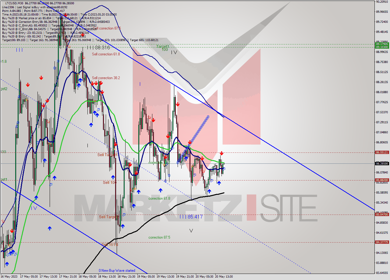Viewport: 390px width, 280px height.
Task: Click the green 'Target1' label near top
Action: coord(163,46)
